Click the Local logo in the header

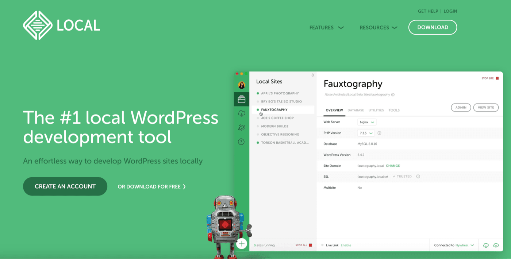tap(61, 25)
